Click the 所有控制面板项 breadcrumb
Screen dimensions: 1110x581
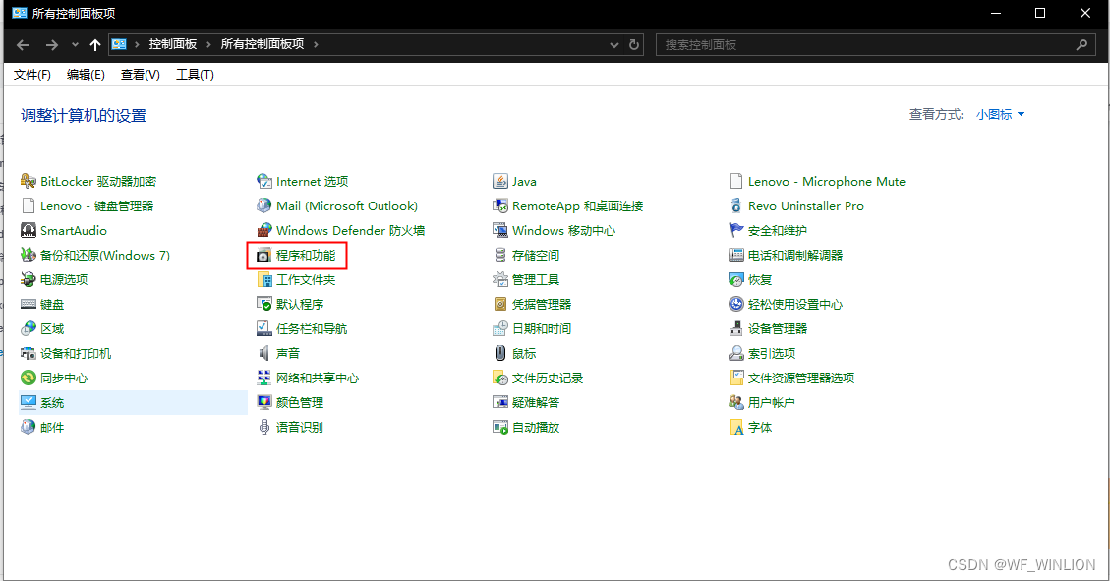tap(263, 44)
